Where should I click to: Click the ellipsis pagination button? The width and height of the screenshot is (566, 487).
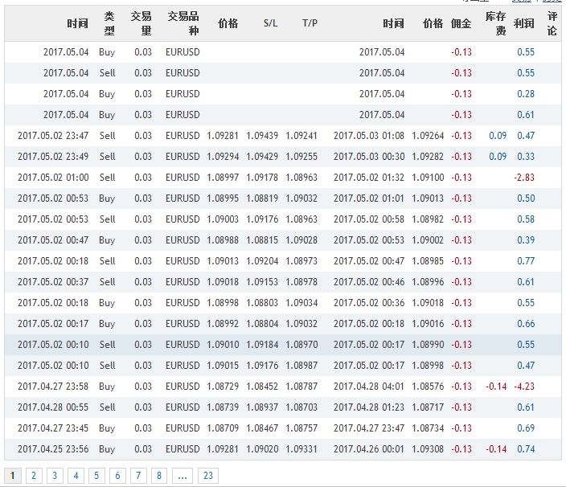183,476
